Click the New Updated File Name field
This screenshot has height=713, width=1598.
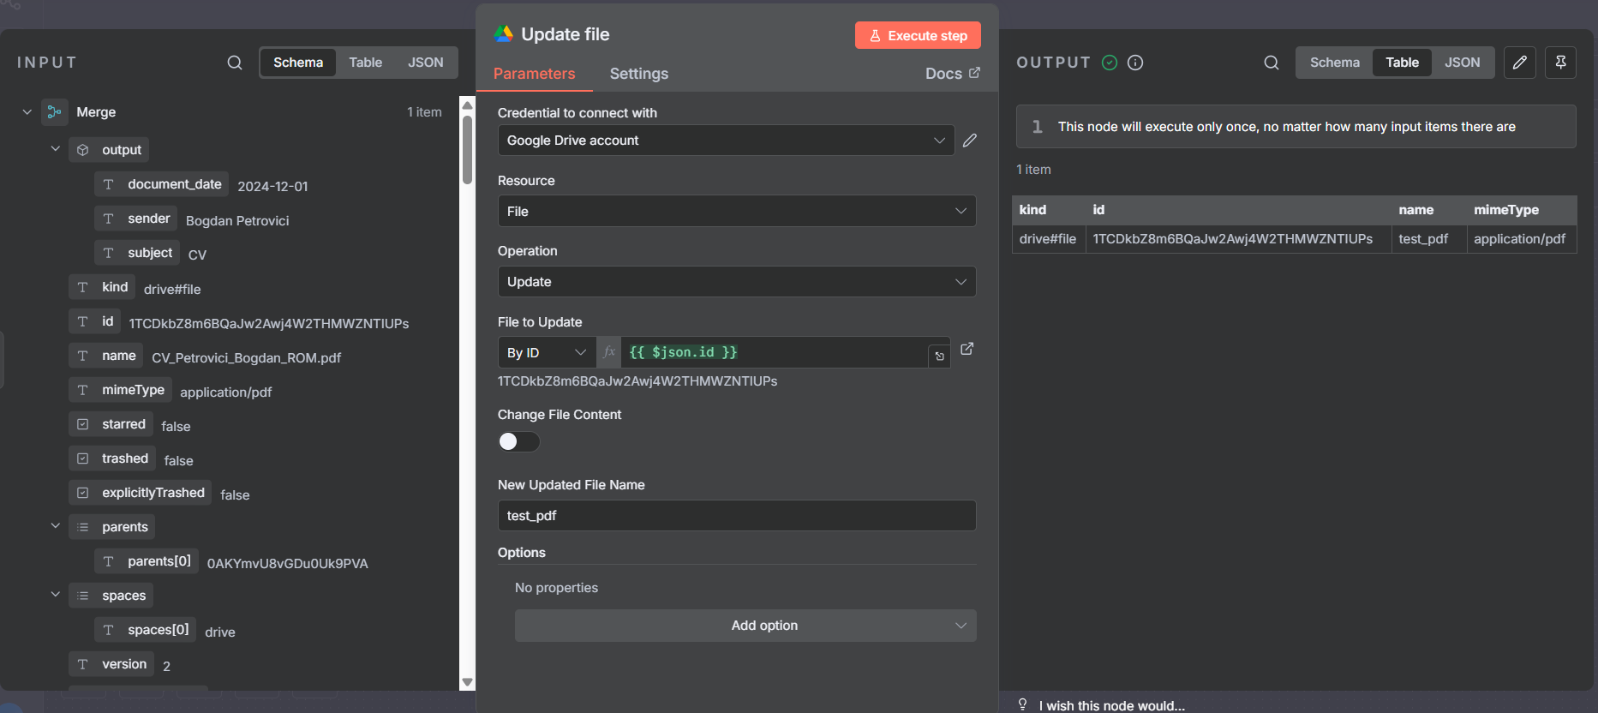(x=736, y=516)
